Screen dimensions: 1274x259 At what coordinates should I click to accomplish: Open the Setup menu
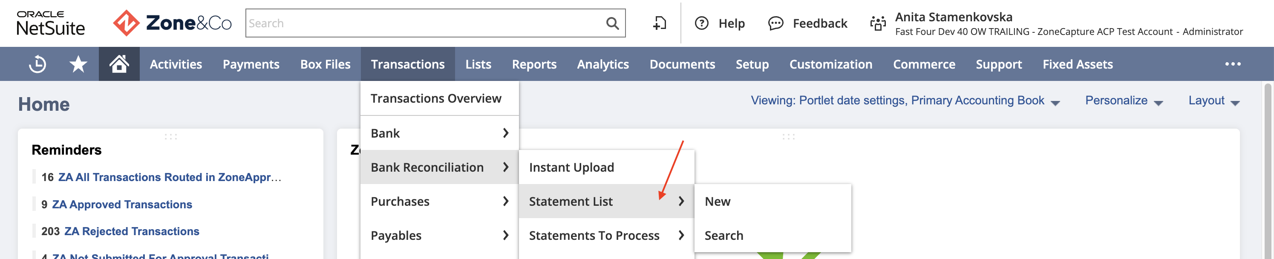[x=752, y=64]
